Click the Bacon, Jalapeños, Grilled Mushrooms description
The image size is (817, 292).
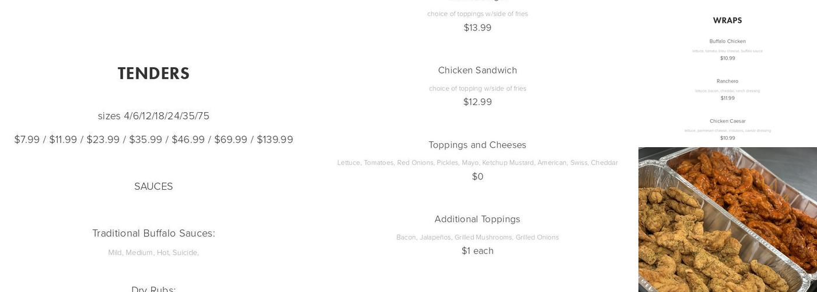pos(477,237)
